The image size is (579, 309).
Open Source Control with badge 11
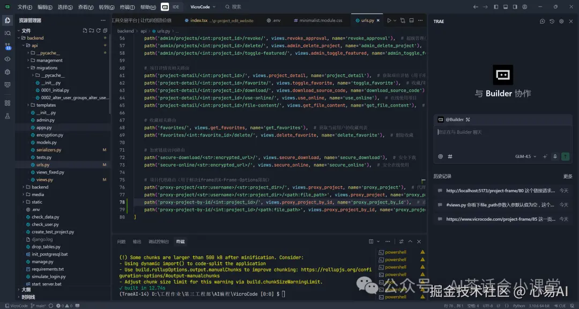pos(8,46)
